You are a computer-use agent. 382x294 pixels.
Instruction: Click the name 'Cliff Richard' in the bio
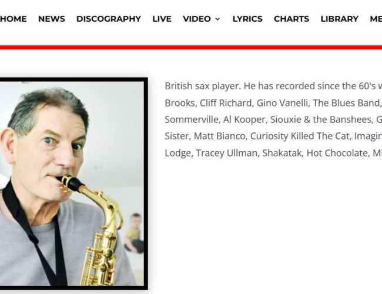click(x=226, y=103)
